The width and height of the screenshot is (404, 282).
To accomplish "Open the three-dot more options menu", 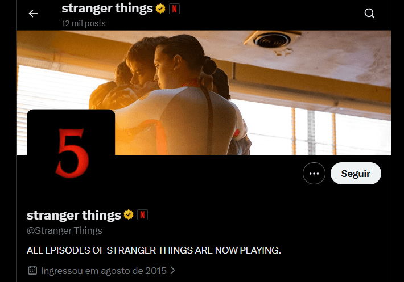I will tap(314, 174).
